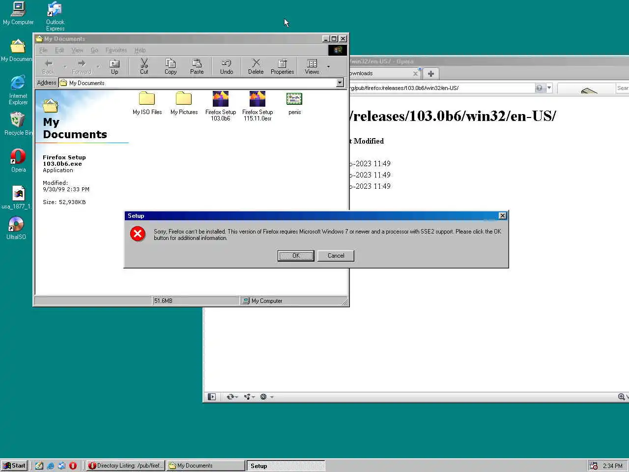Expand the Views dropdown arrow
Image resolution: width=629 pixels, height=472 pixels.
(x=328, y=66)
